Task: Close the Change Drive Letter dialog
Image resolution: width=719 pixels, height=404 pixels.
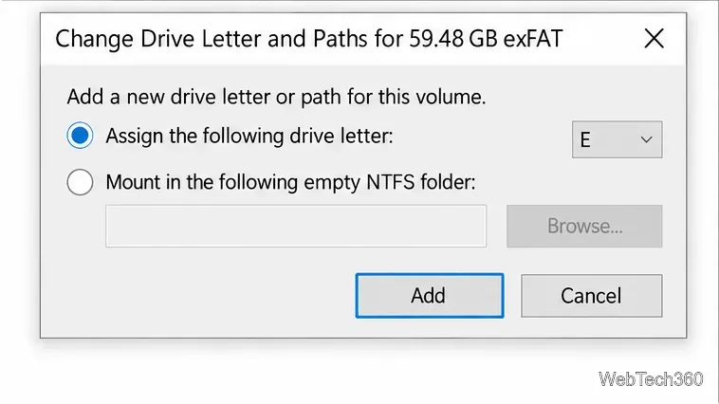Action: [x=654, y=38]
